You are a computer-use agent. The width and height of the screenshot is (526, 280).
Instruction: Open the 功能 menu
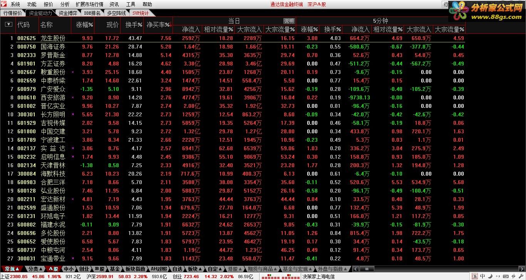(x=32, y=4)
